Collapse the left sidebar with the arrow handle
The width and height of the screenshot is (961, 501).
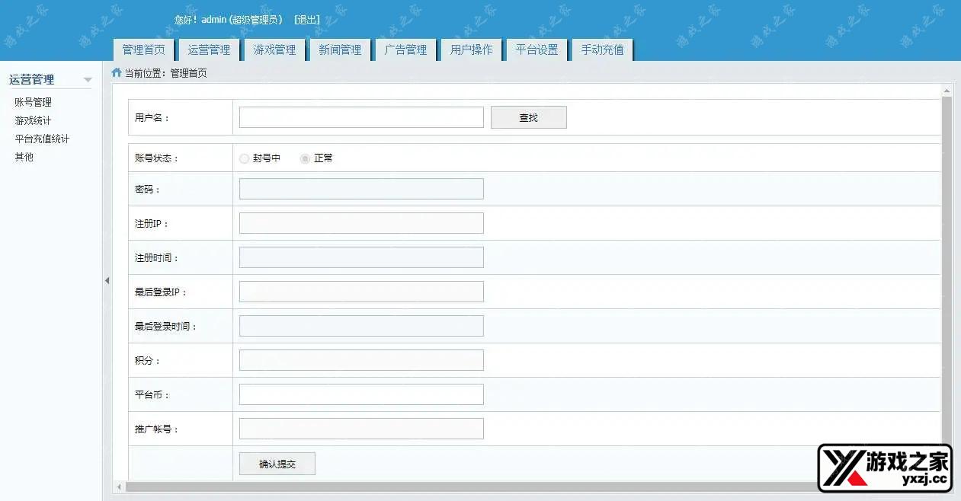(107, 281)
